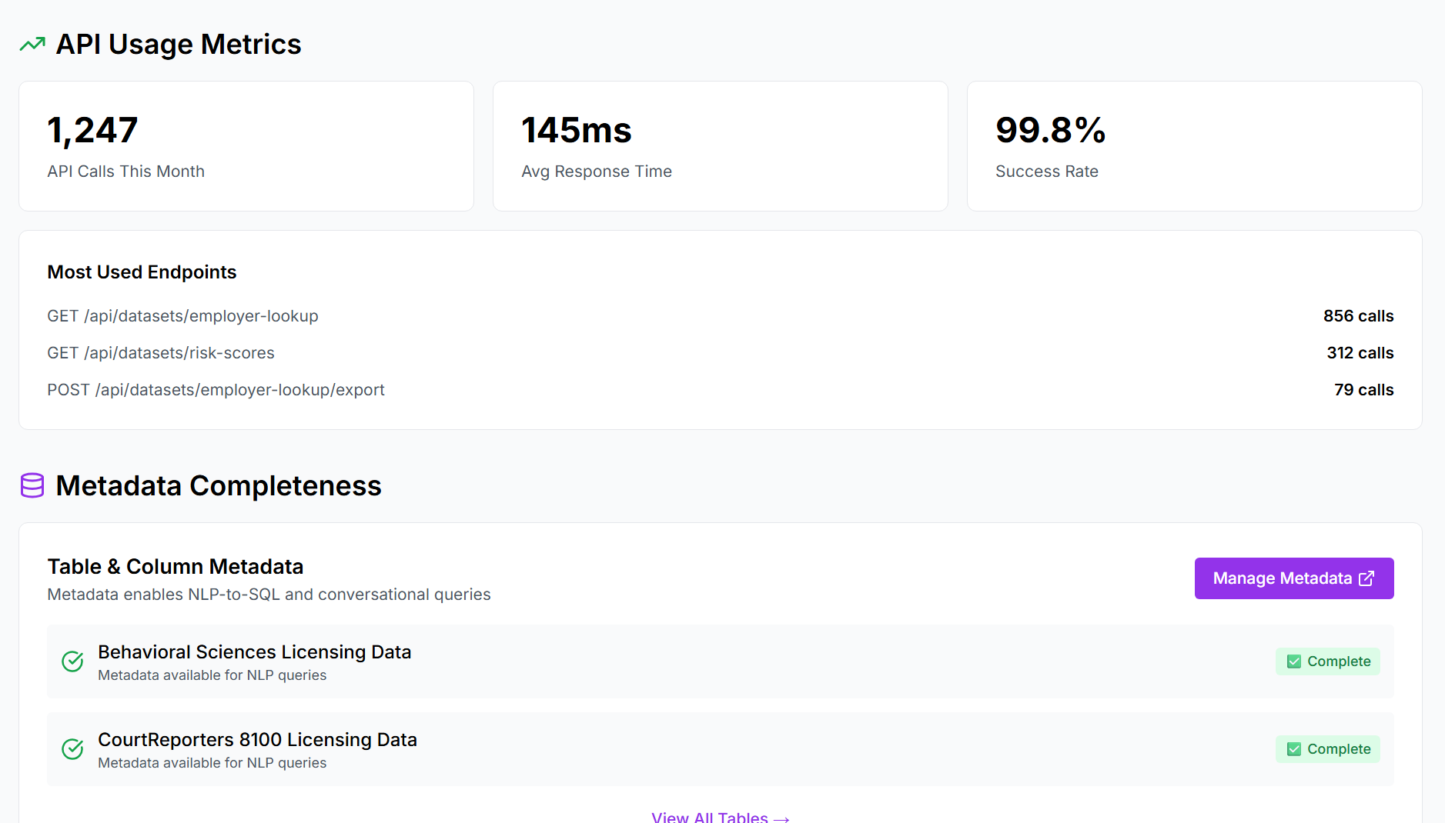Screen dimensions: 1445x823
Task: Toggle the Complete status for Behavioral Sciences data
Action: pos(1327,661)
